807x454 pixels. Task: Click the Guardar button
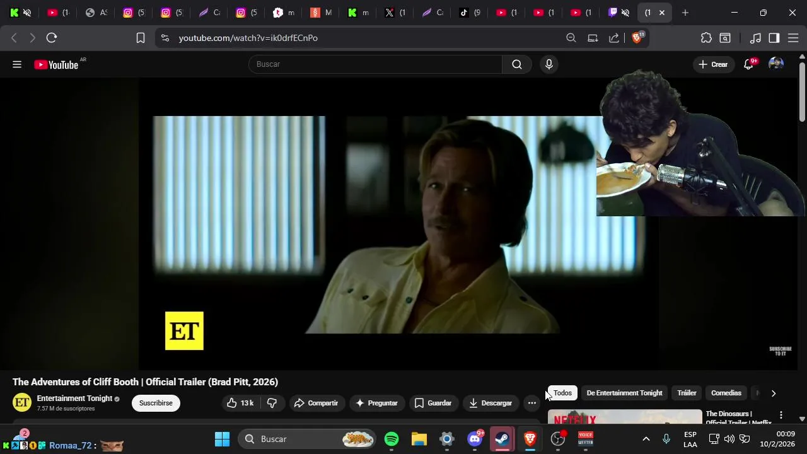pyautogui.click(x=433, y=403)
